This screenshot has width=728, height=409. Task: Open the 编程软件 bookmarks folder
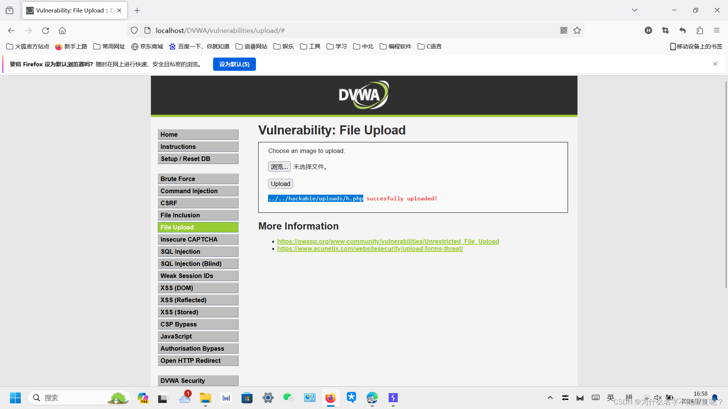tap(395, 47)
